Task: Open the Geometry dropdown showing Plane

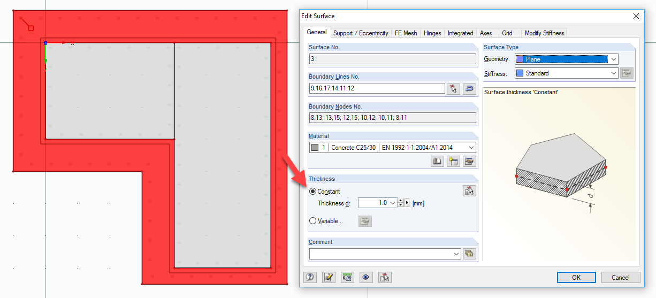Action: pos(613,59)
